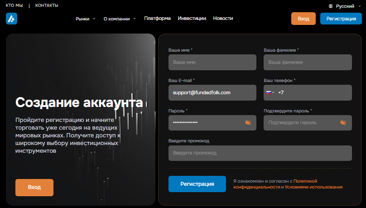366x208 pixels.
Task: Click the blue company logo icon
Action: pos(11,19)
